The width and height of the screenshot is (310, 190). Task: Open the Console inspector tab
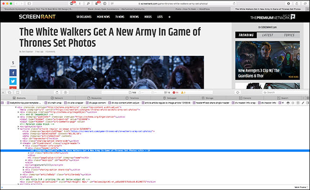click(245, 98)
